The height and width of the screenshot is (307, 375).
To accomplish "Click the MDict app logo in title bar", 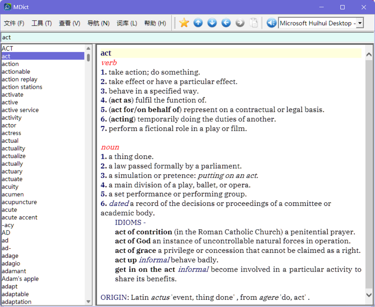I will [8, 7].
